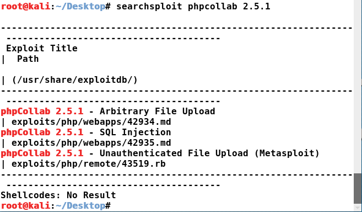Select the 'Arbitrary File Upload' exploit title
Image resolution: width=362 pixels, height=212 pixels.
click(x=157, y=112)
